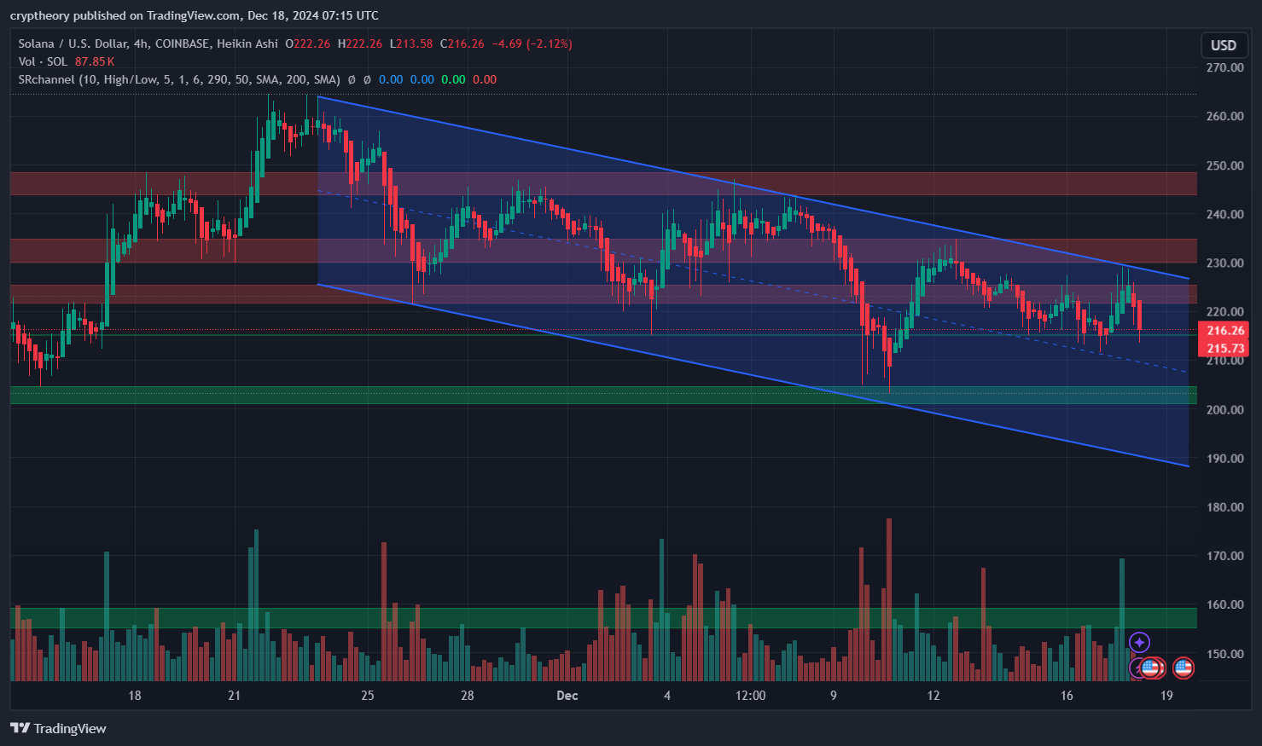Click the green 0.00 SRchannel value
The width and height of the screenshot is (1262, 746).
click(x=453, y=79)
